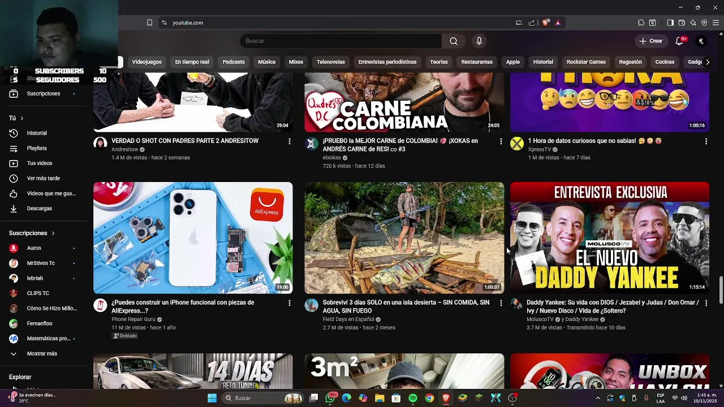Expand the Tú section chevron
The width and height of the screenshot is (724, 407).
(x=21, y=118)
